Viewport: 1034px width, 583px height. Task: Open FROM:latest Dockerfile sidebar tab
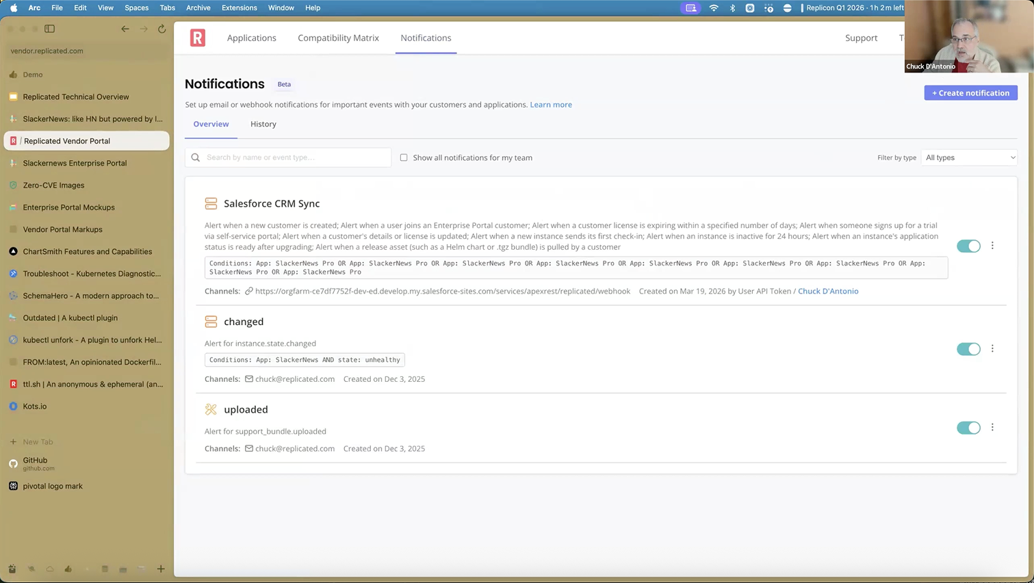point(87,362)
